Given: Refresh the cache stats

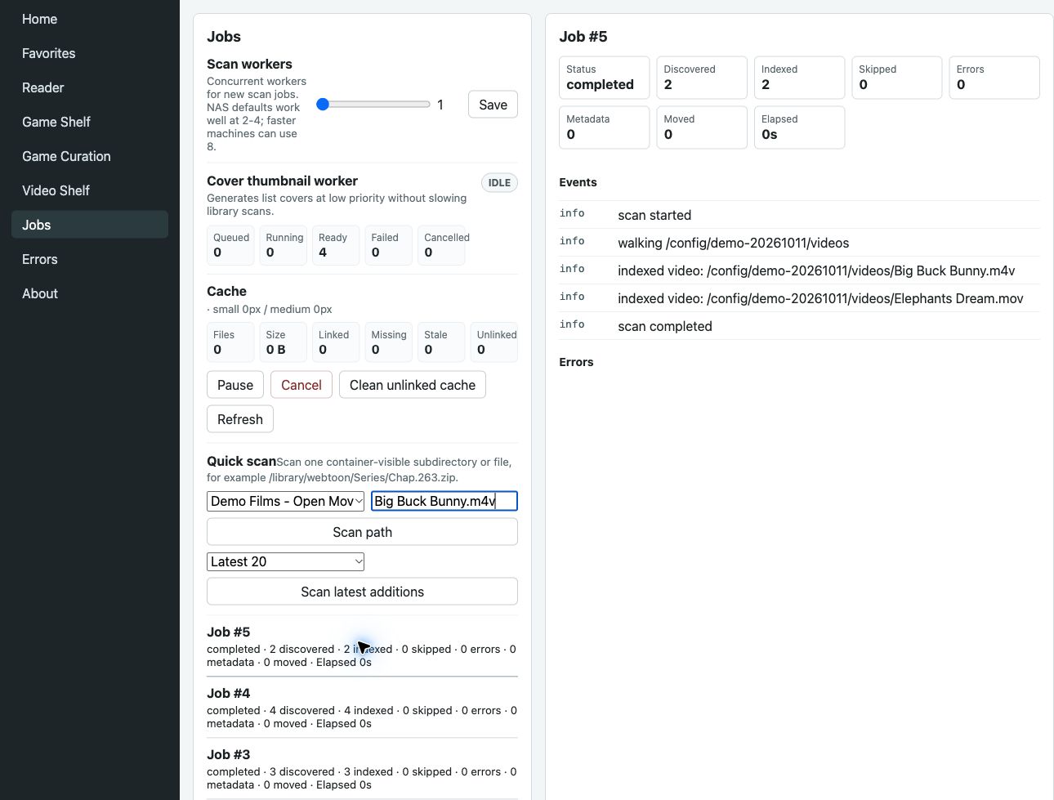Looking at the screenshot, I should 240,419.
